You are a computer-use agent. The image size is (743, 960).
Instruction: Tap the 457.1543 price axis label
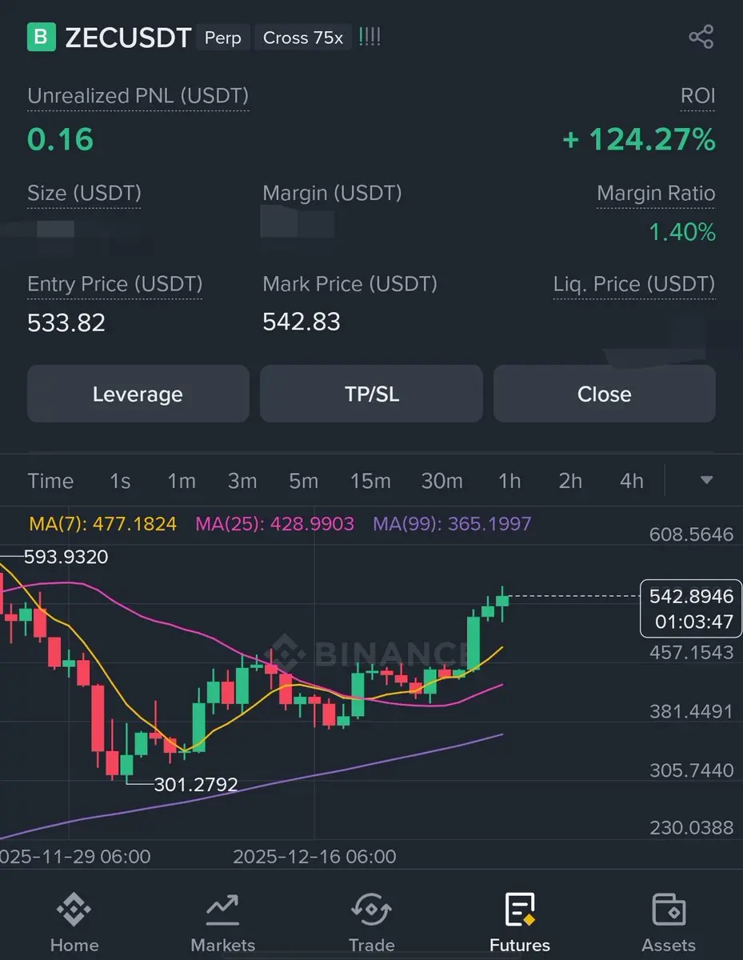(691, 653)
